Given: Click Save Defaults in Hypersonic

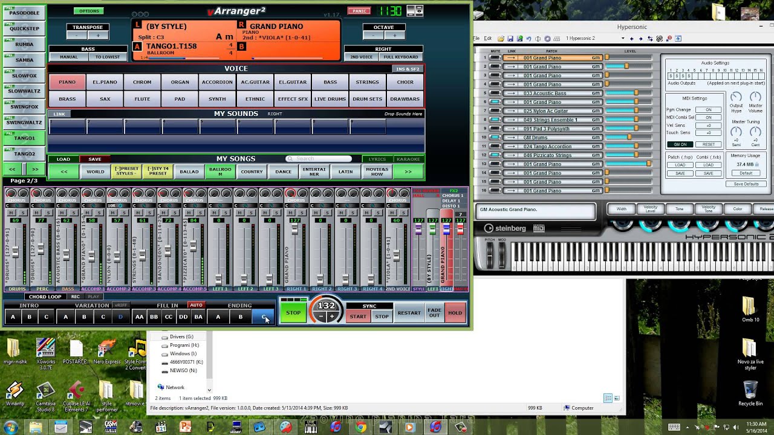Looking at the screenshot, I should tap(746, 184).
